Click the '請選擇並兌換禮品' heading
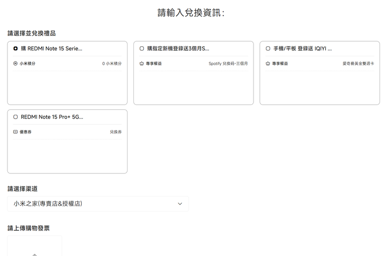This screenshot has width=384, height=256. [x=32, y=33]
